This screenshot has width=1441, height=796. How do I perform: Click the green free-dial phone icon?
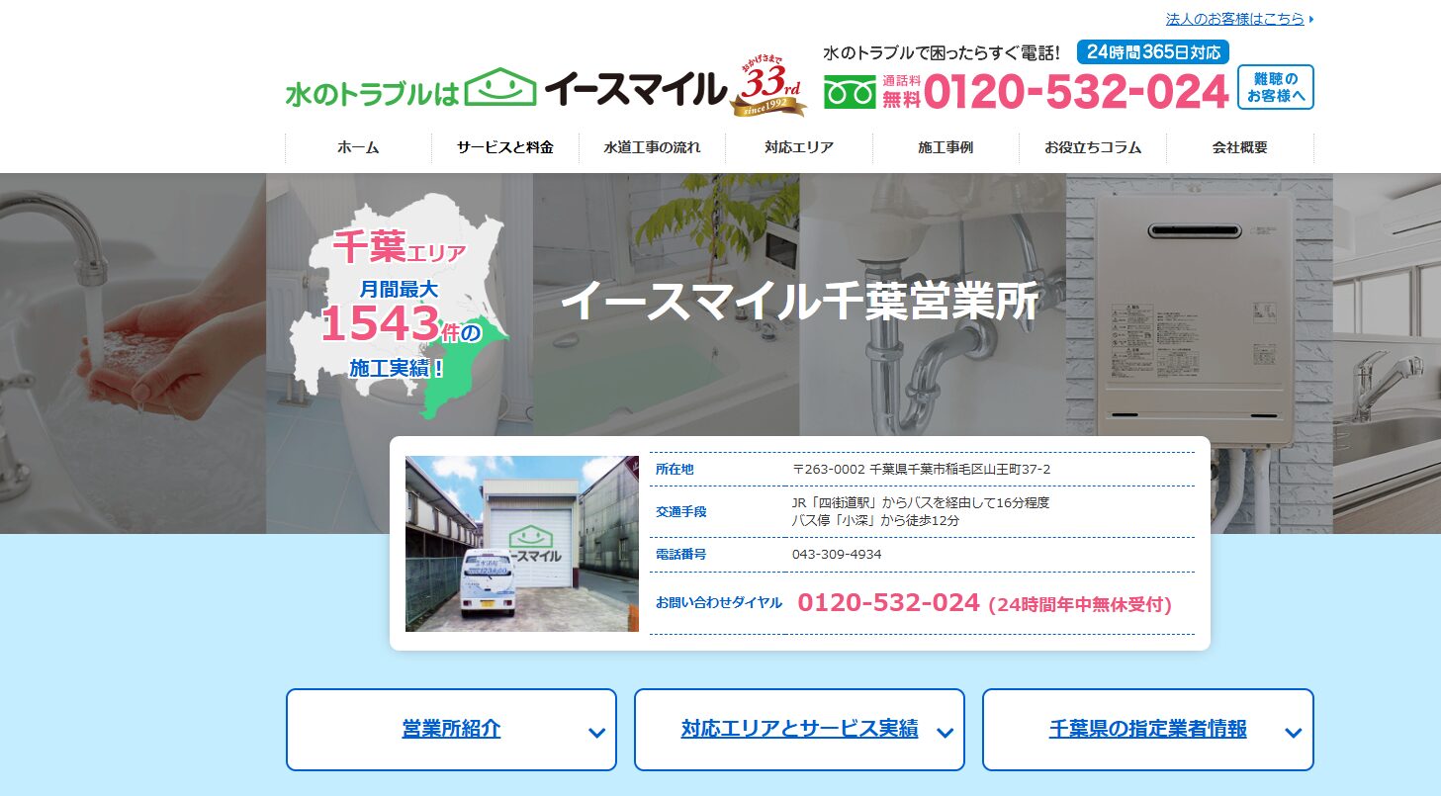pos(850,92)
